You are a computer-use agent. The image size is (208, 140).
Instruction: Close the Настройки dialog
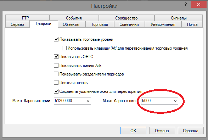pos(198,5)
